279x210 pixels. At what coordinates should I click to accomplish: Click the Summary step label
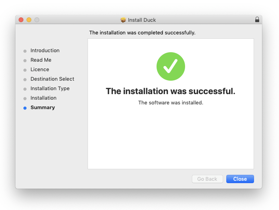[x=42, y=108]
